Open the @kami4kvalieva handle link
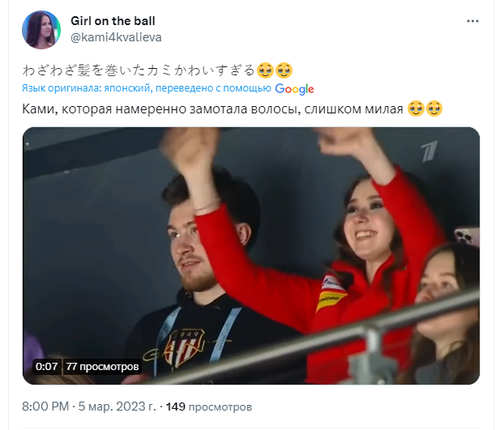 [x=116, y=37]
